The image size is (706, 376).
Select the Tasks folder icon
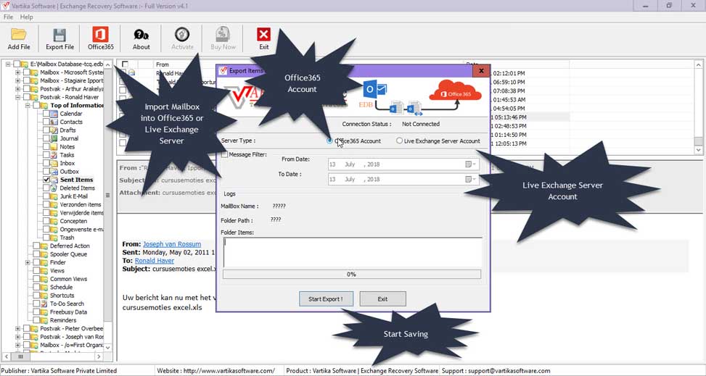(54, 155)
